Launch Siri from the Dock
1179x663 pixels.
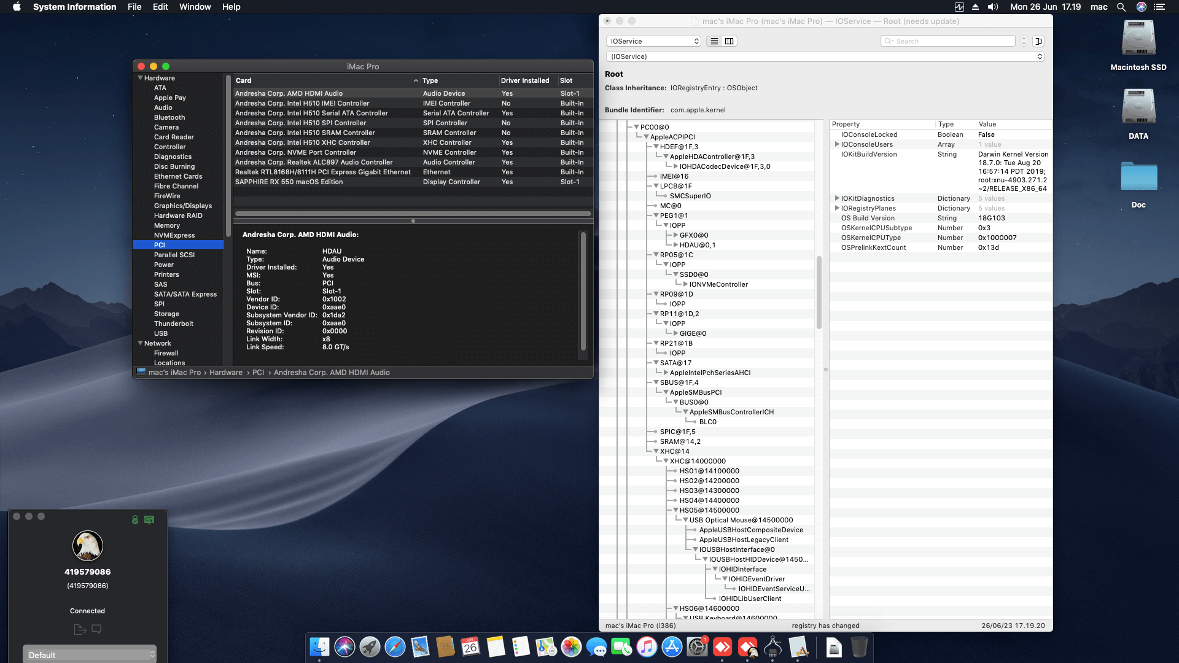tap(344, 646)
